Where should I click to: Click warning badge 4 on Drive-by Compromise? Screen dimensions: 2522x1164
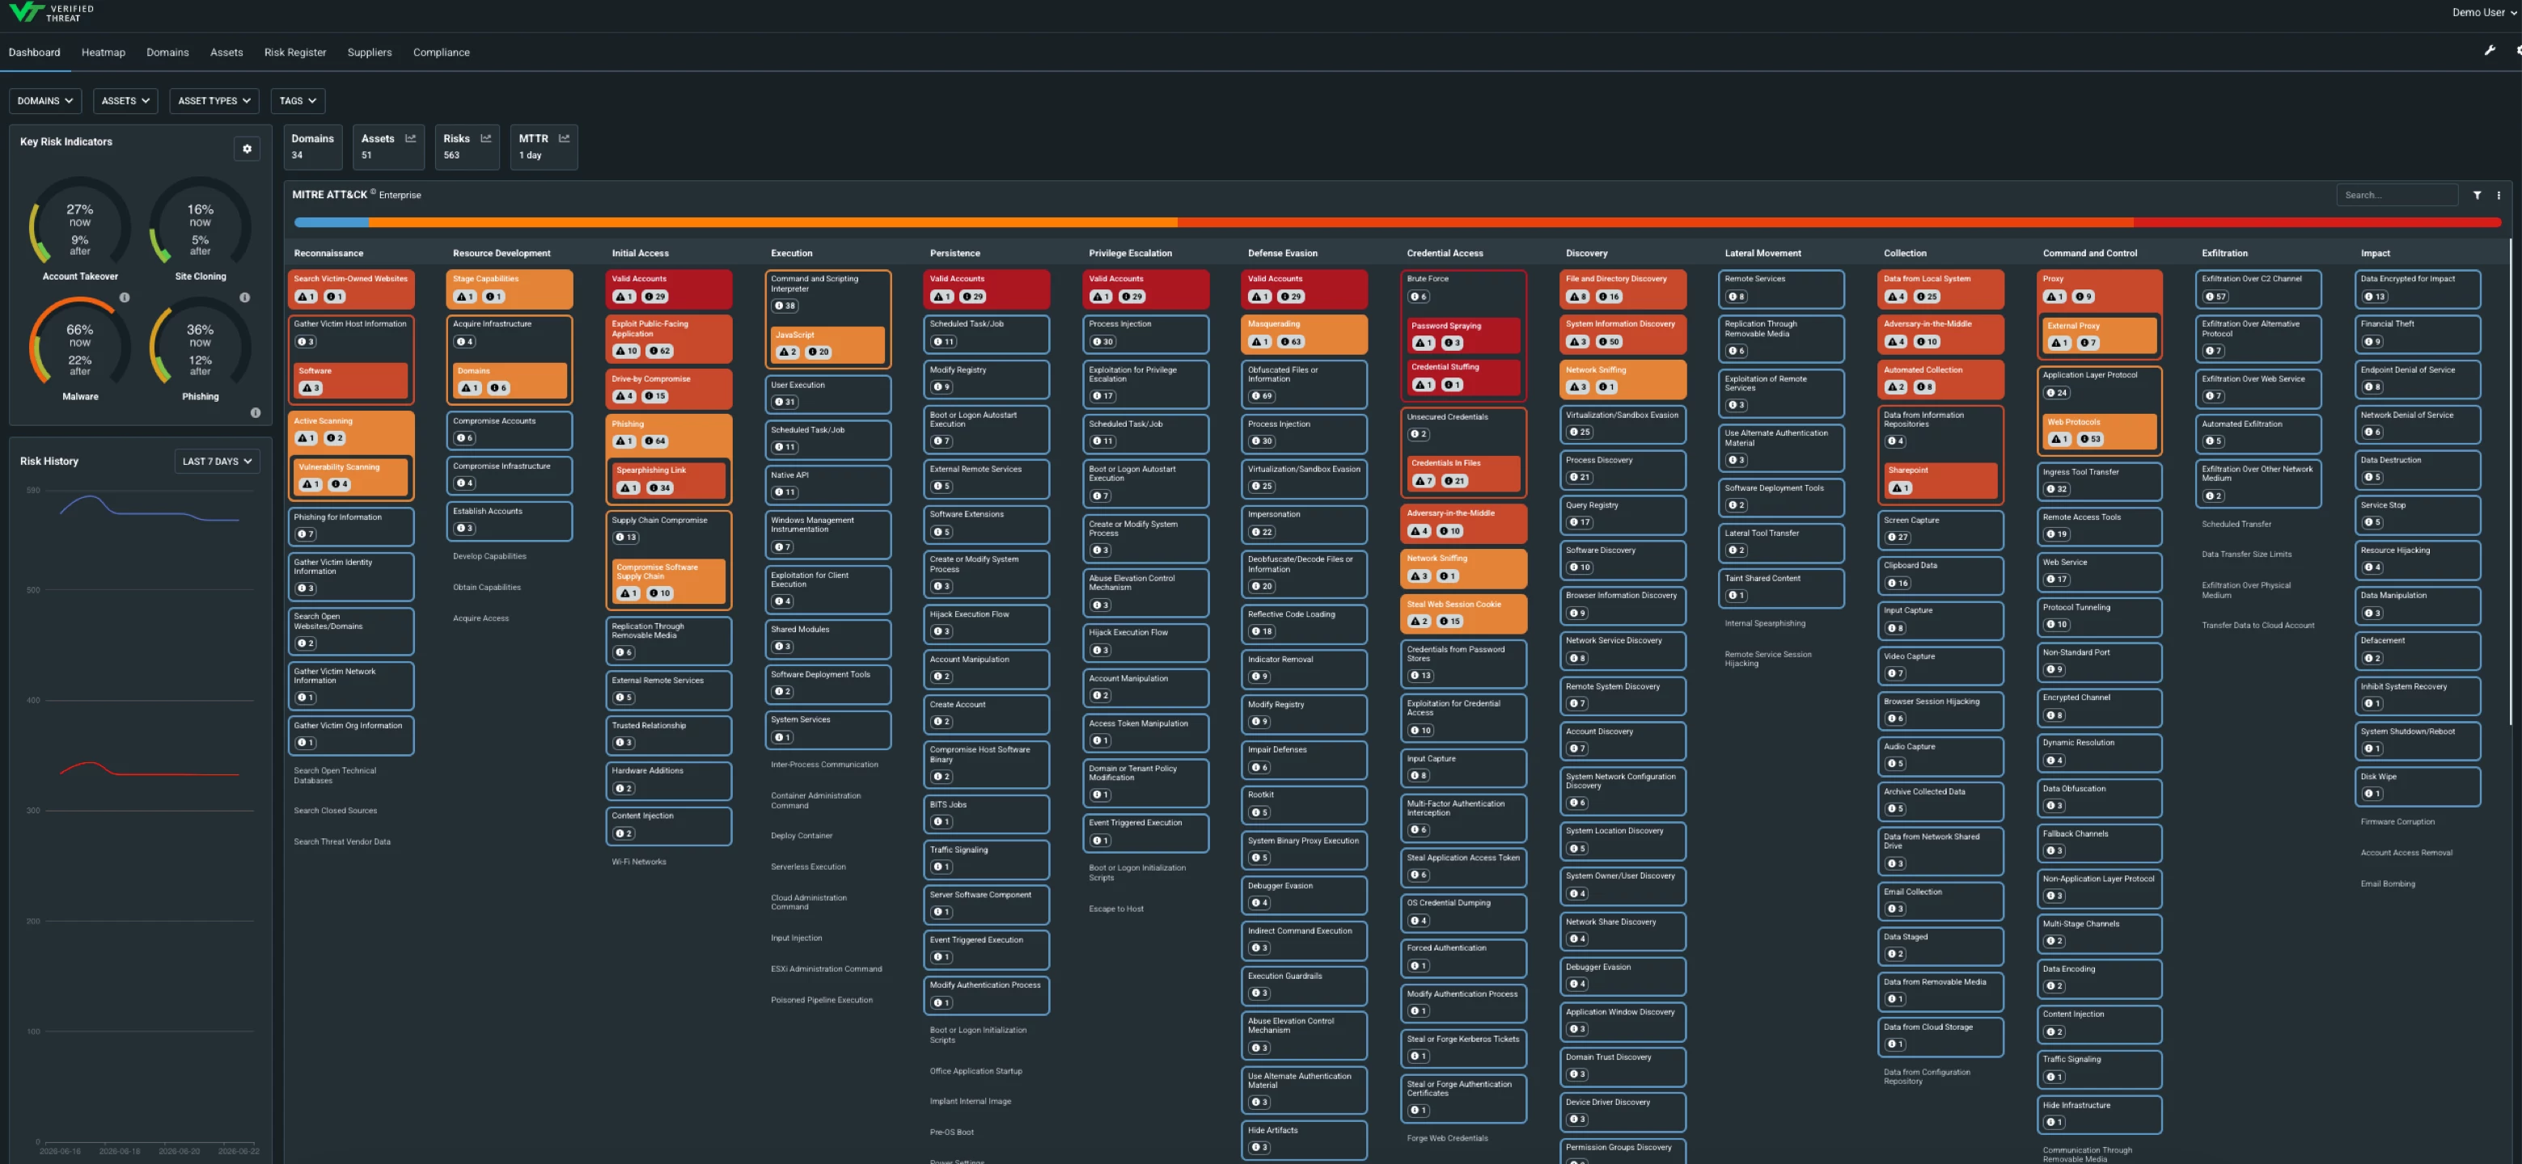coord(624,396)
